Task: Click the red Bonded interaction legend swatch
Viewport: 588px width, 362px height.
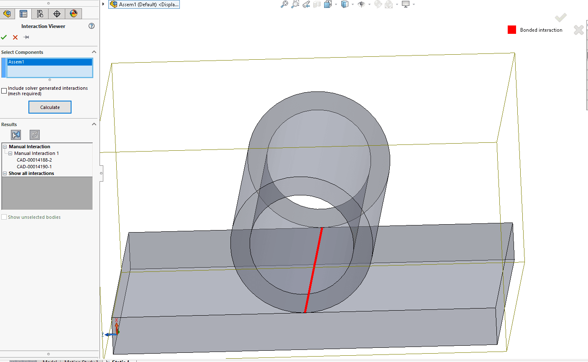Action: [511, 30]
